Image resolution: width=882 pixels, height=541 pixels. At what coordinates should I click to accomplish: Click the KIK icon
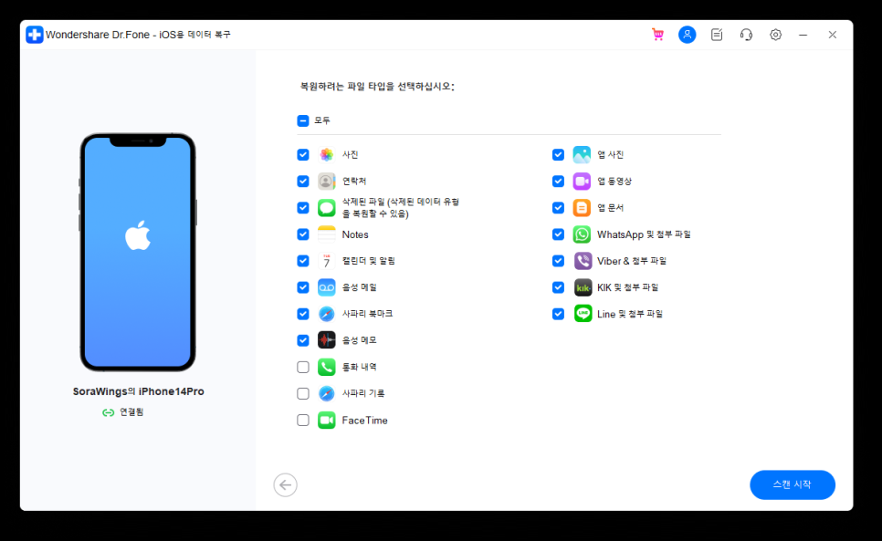583,287
